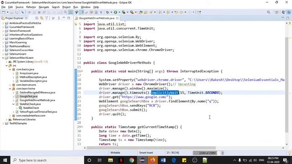The height and width of the screenshot is (164, 292).
Task: Click the toolbar Search magnifier icon
Action: click(268, 12)
